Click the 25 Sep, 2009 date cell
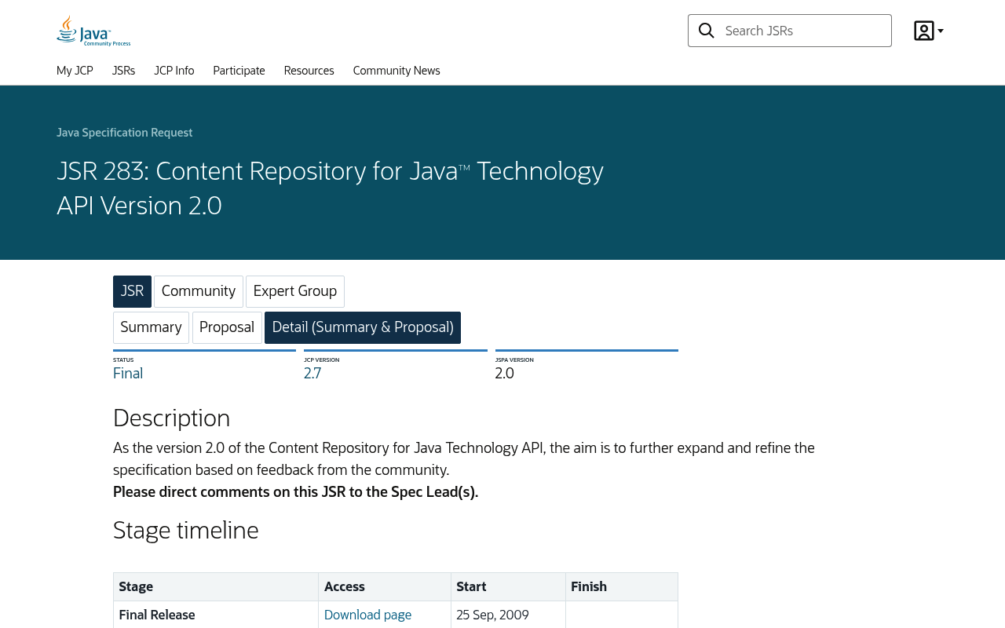Viewport: 1005px width, 628px height. [508, 615]
